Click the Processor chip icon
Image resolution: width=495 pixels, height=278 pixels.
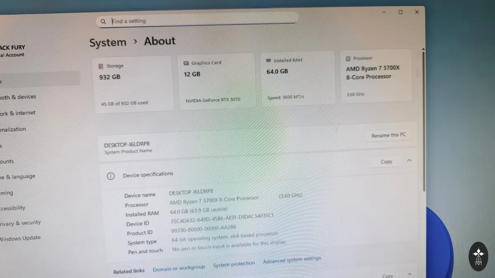(348, 58)
